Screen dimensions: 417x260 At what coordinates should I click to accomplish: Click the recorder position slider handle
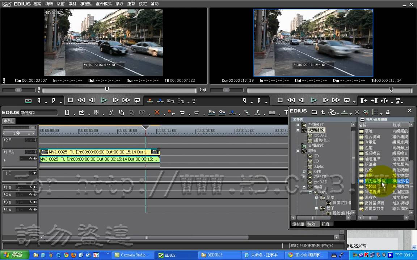(x=391, y=89)
